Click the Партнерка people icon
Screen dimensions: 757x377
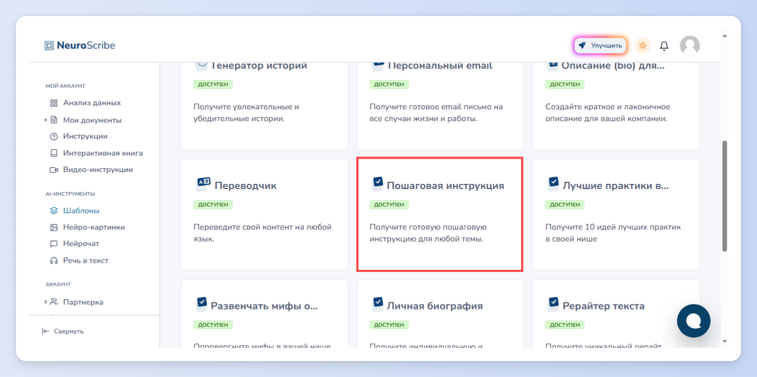point(54,302)
